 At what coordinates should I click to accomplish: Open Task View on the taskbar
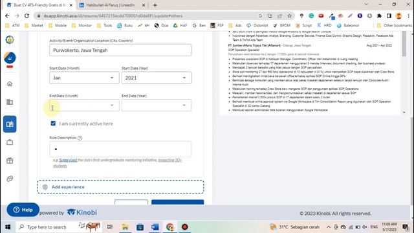click(x=110, y=227)
